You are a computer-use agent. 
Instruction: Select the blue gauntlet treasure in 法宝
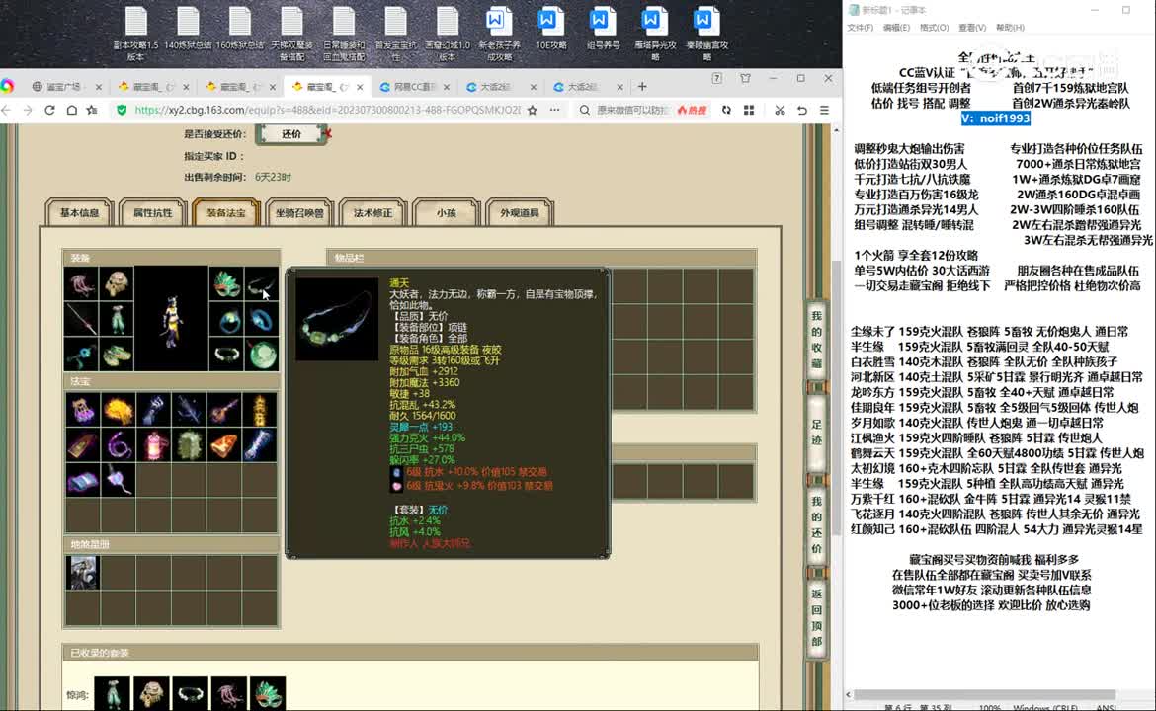coord(153,410)
